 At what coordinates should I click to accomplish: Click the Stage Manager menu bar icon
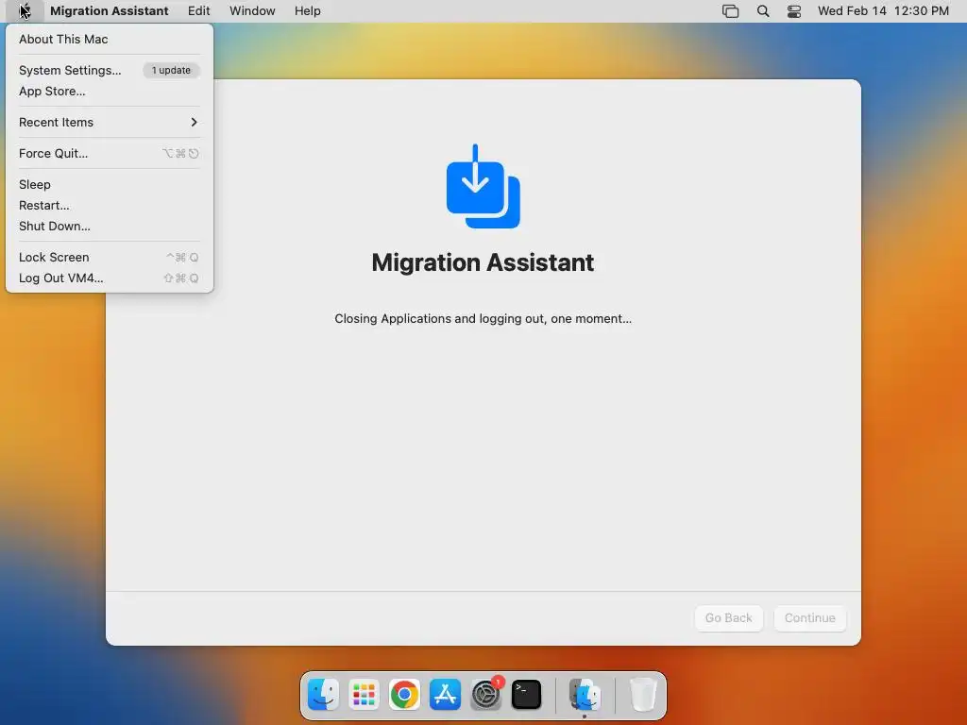(x=731, y=11)
